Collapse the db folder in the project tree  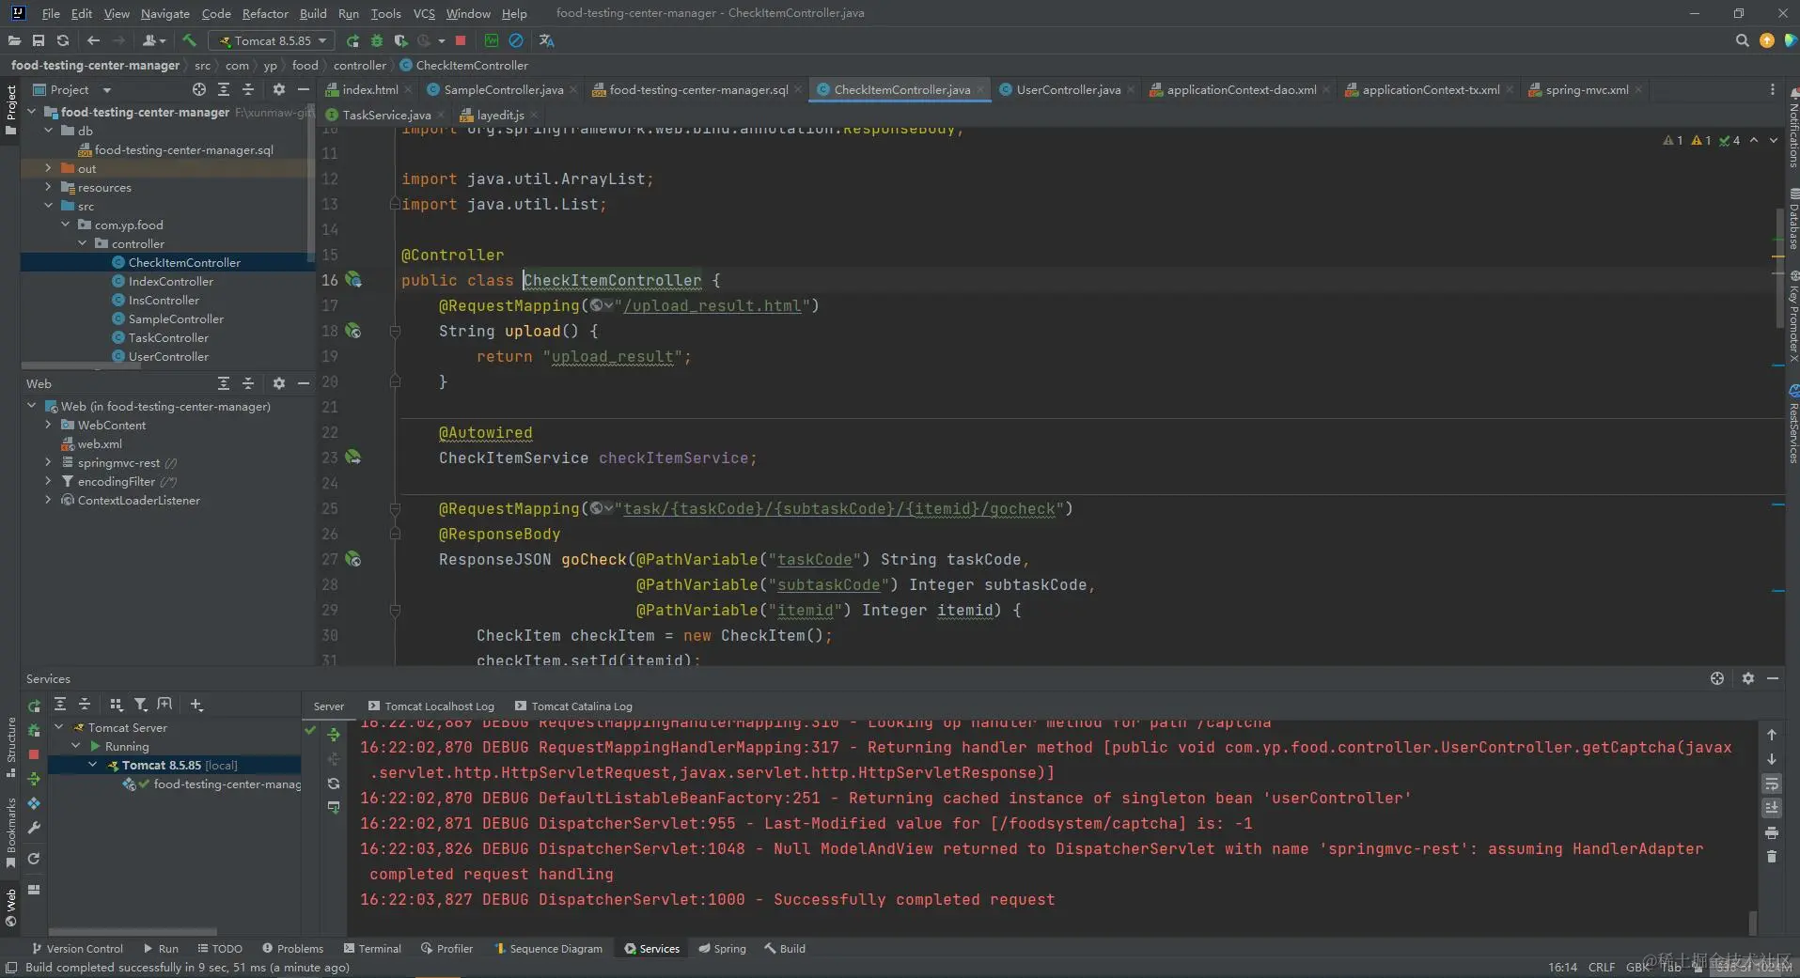(x=48, y=131)
